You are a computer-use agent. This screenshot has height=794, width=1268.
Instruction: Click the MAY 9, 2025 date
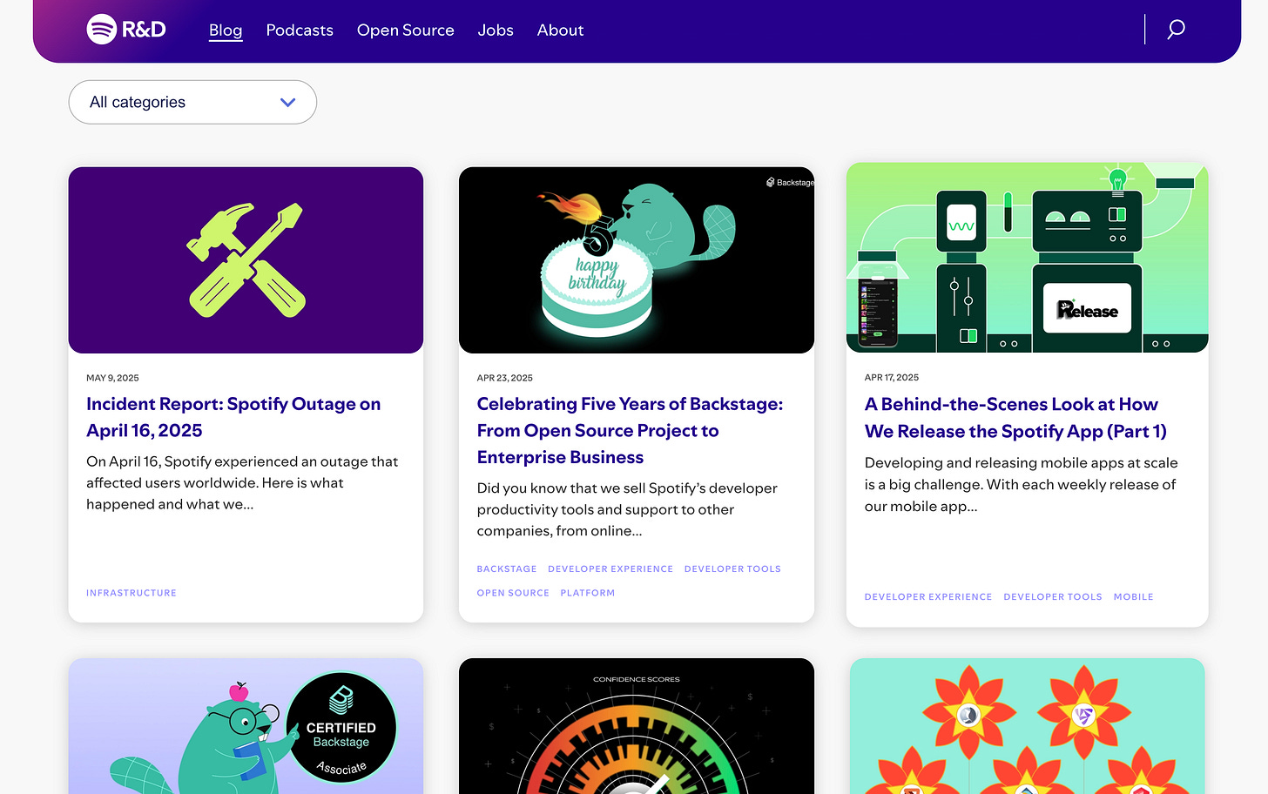click(x=112, y=378)
